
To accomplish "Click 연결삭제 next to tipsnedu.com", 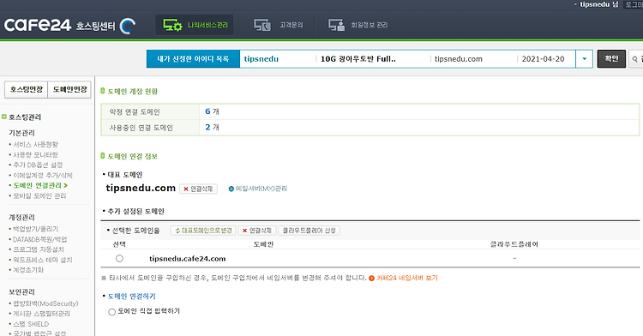I will click(x=198, y=189).
